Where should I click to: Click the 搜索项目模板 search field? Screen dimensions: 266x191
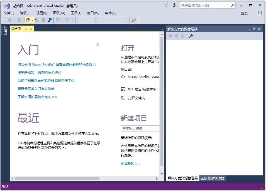click(x=140, y=129)
